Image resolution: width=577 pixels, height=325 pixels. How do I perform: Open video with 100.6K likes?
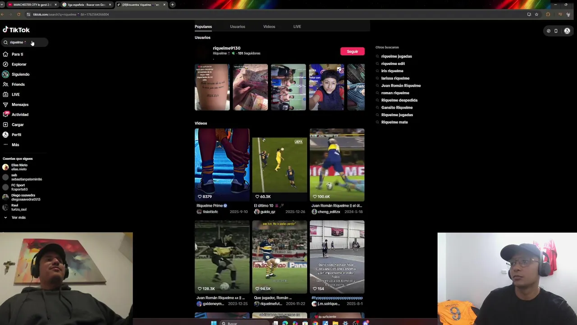337,165
